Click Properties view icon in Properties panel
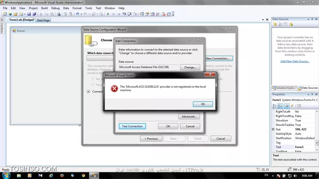Screen dimensions: 319x179 [287, 106]
